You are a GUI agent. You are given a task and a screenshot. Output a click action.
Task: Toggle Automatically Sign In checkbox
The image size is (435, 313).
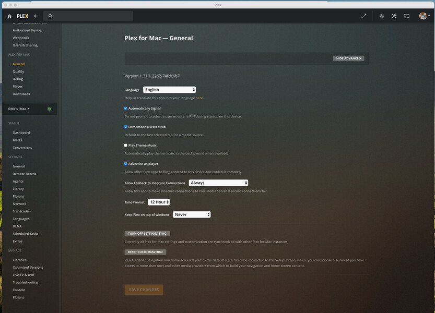tap(126, 109)
